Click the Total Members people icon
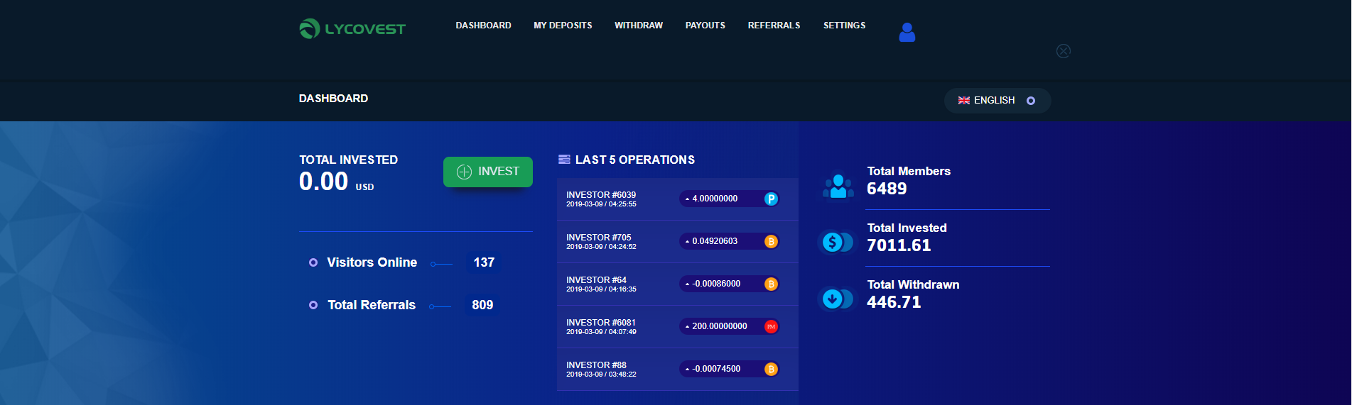 838,186
